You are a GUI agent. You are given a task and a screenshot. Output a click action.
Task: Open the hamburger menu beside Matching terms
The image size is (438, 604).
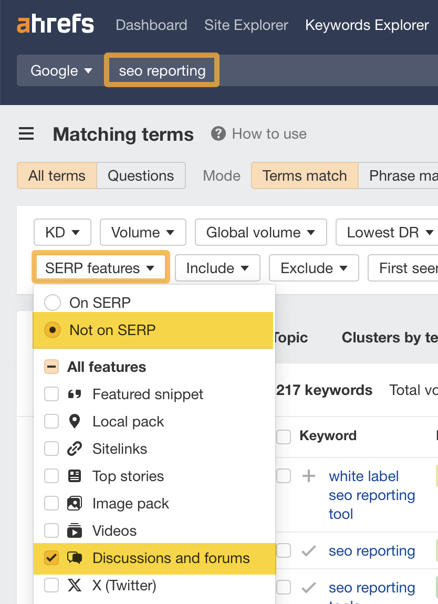26,134
